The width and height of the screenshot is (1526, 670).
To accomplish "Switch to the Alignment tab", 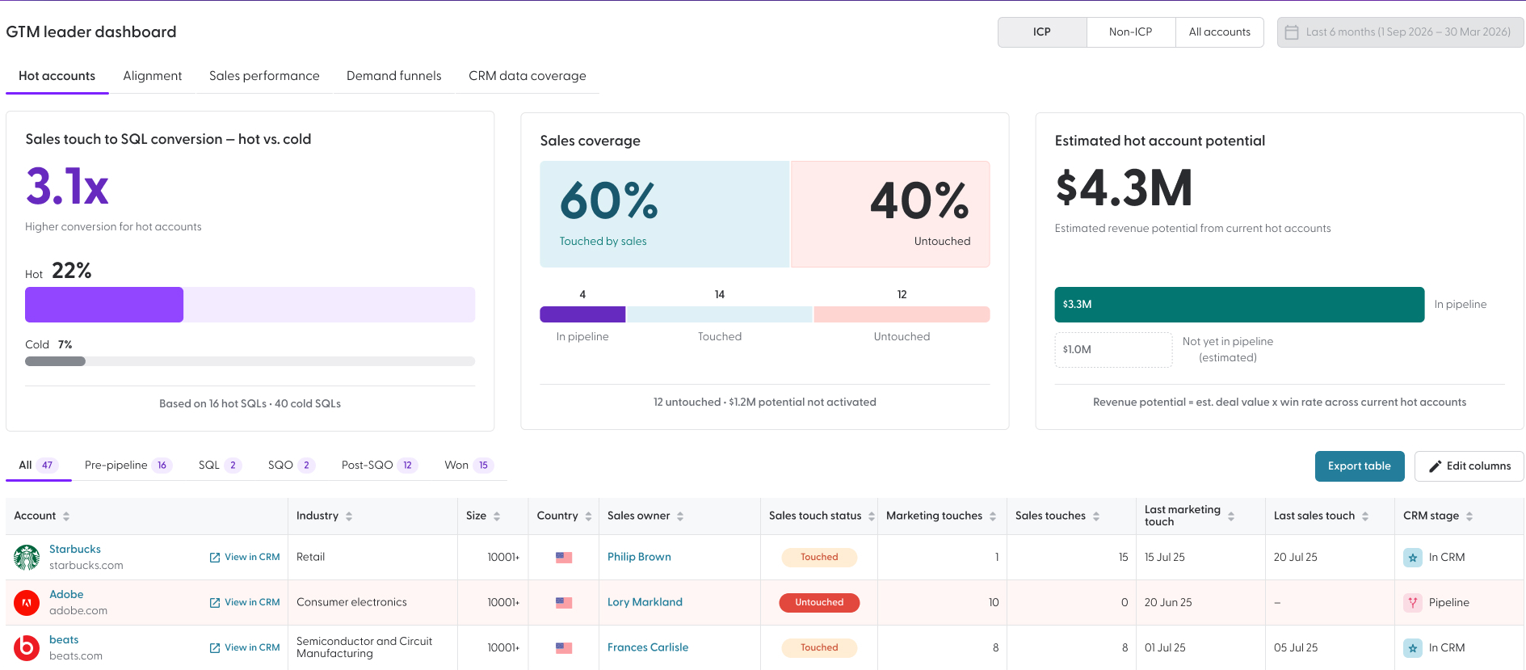I will 153,76.
